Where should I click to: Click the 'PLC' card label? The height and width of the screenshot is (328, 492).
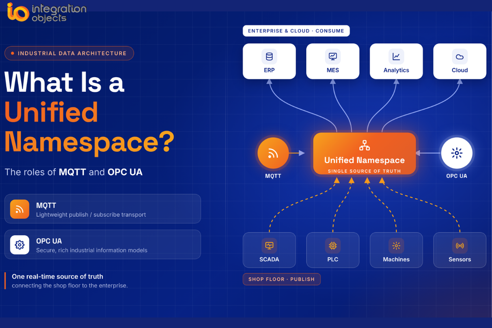click(x=333, y=259)
